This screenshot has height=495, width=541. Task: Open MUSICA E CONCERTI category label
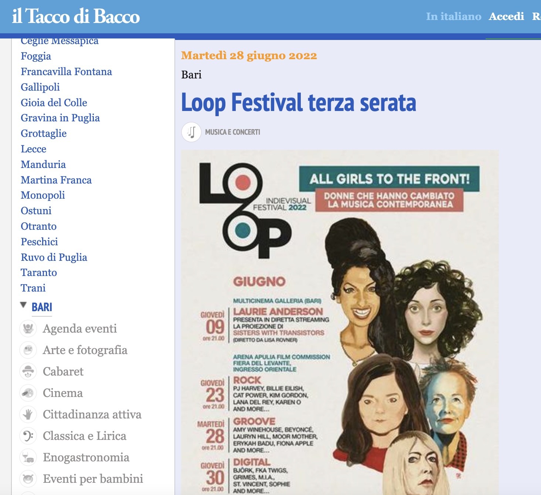232,132
